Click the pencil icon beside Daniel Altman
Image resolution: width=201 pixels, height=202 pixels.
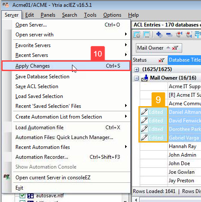click(x=144, y=112)
